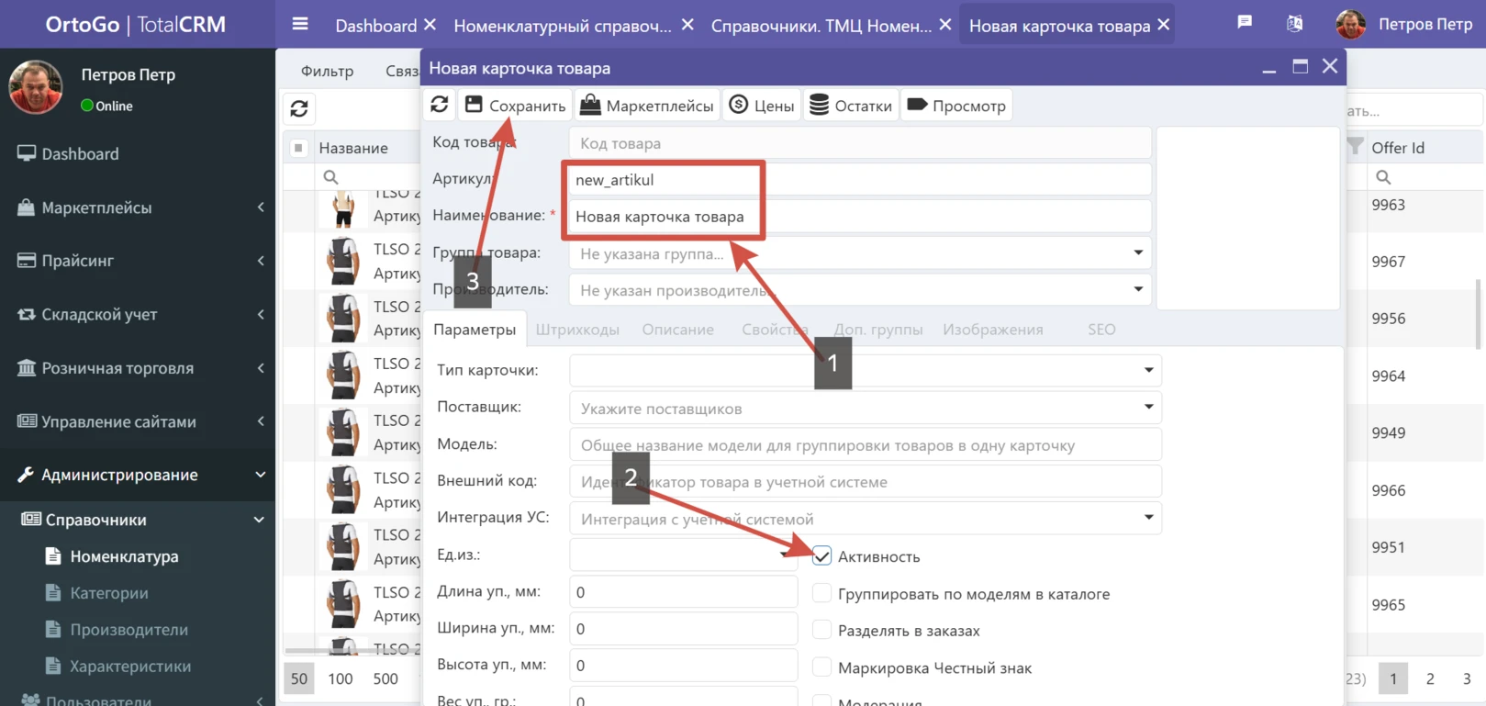Click search icon under Offer Id column
Viewport: 1486px width, 706px height.
click(1383, 177)
